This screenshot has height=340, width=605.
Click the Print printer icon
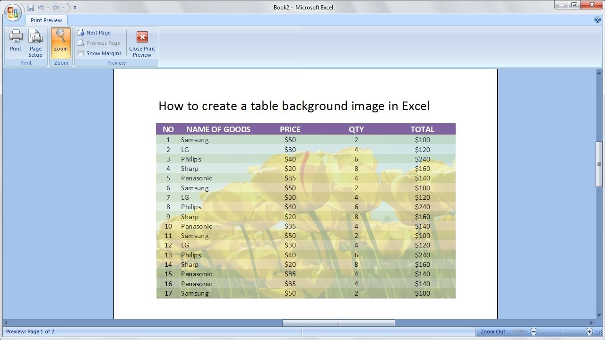pyautogui.click(x=16, y=41)
